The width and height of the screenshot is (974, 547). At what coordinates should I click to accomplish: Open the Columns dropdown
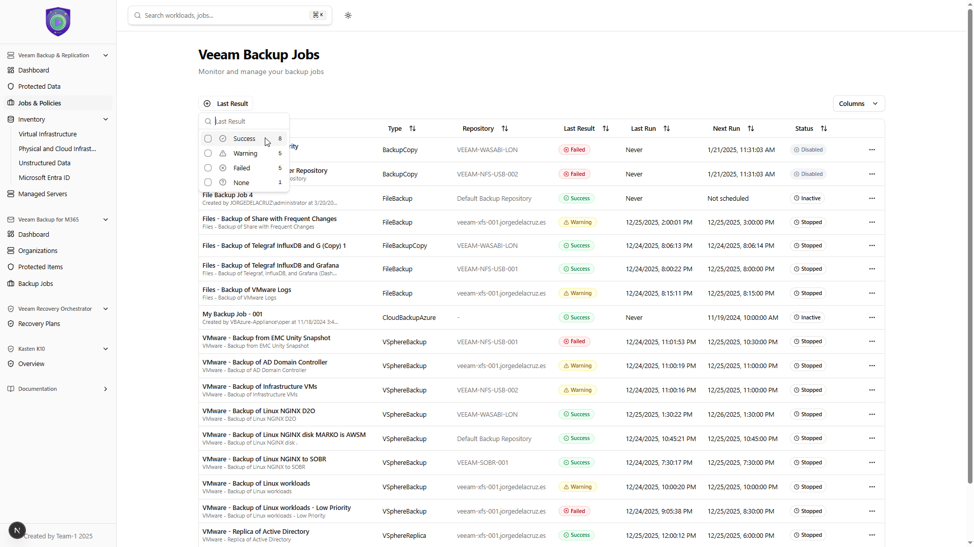858,103
